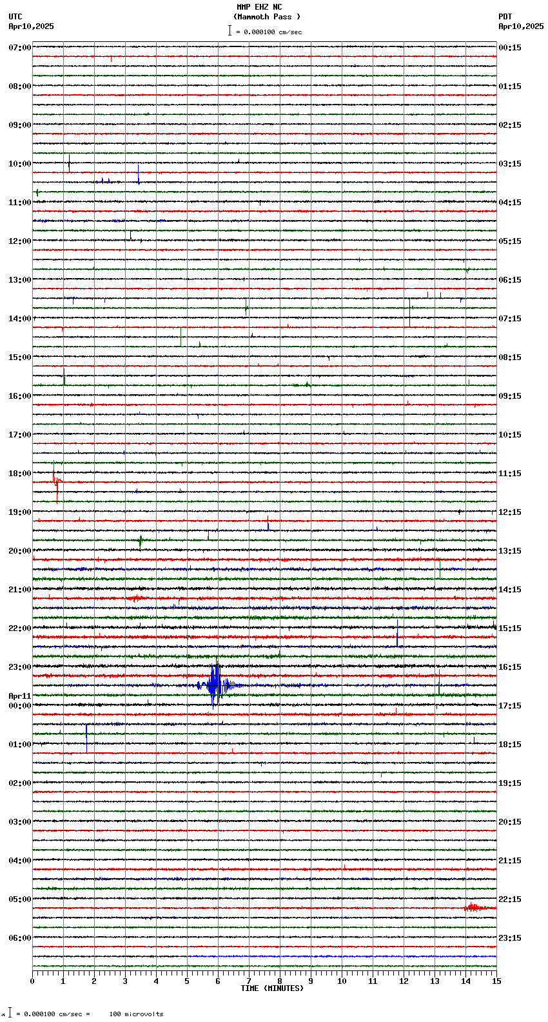This screenshot has height=1022, width=548.
Task: Click the 07:15 PDT time label
Action: click(x=510, y=319)
